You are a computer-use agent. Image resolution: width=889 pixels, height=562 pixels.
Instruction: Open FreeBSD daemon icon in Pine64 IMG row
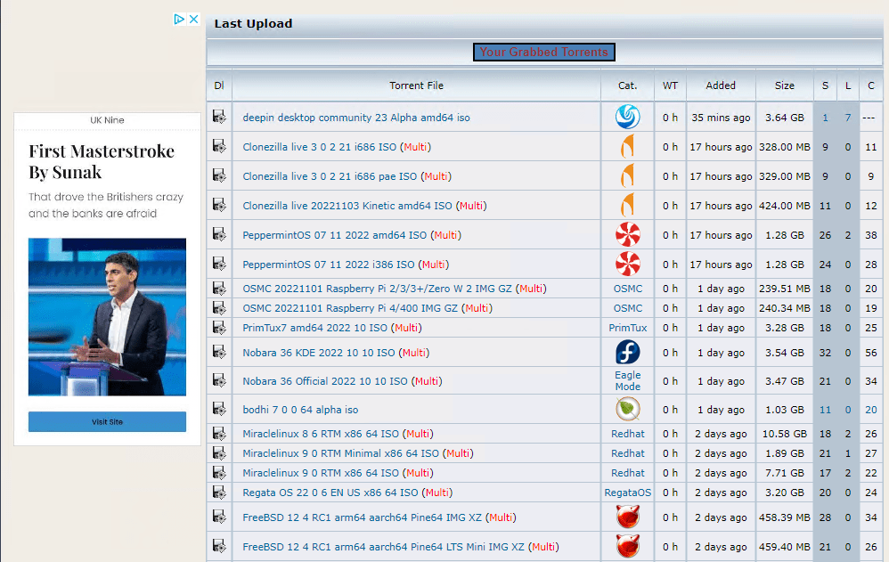coord(628,517)
